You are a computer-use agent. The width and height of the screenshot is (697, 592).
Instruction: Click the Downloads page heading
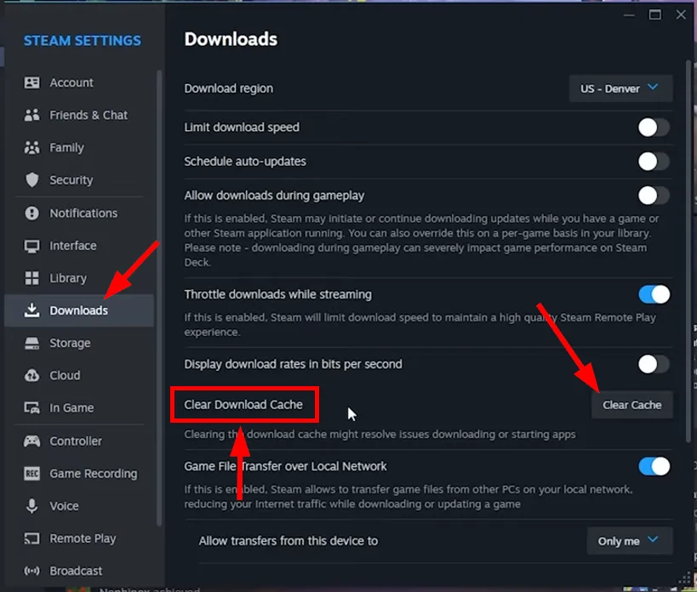click(231, 39)
